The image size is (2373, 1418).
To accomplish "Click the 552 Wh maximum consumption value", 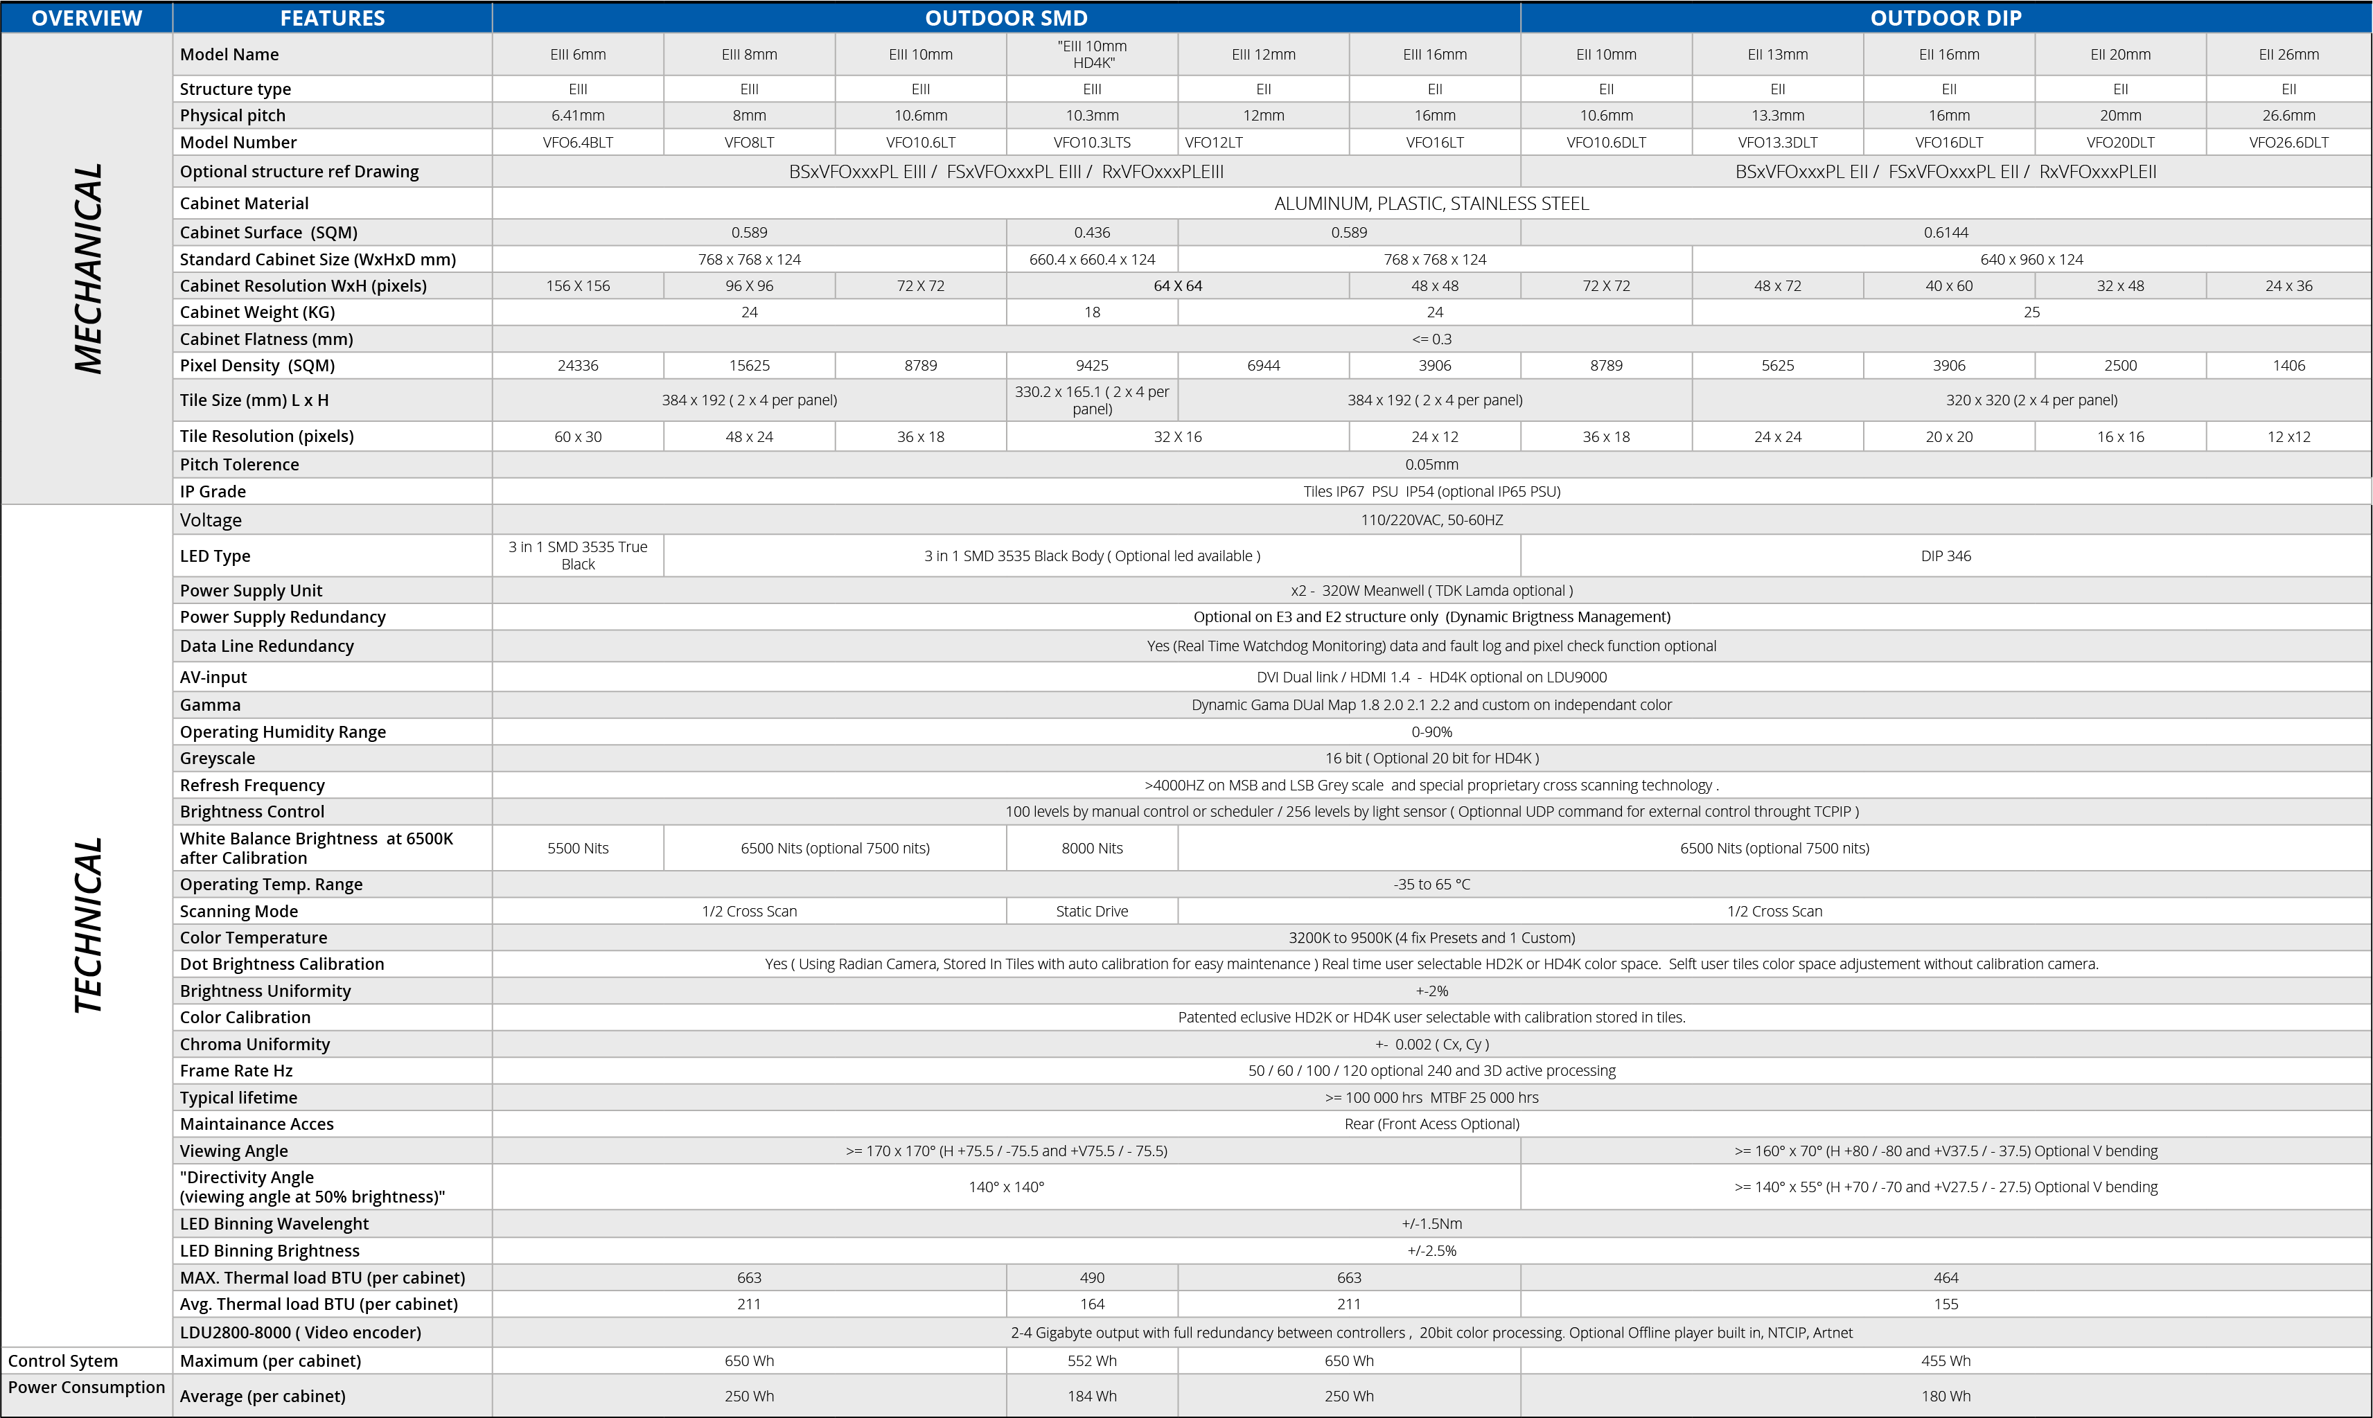I will 1093,1361.
